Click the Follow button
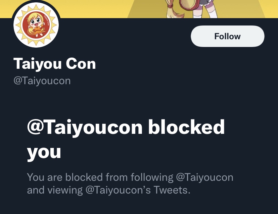 tap(228, 36)
